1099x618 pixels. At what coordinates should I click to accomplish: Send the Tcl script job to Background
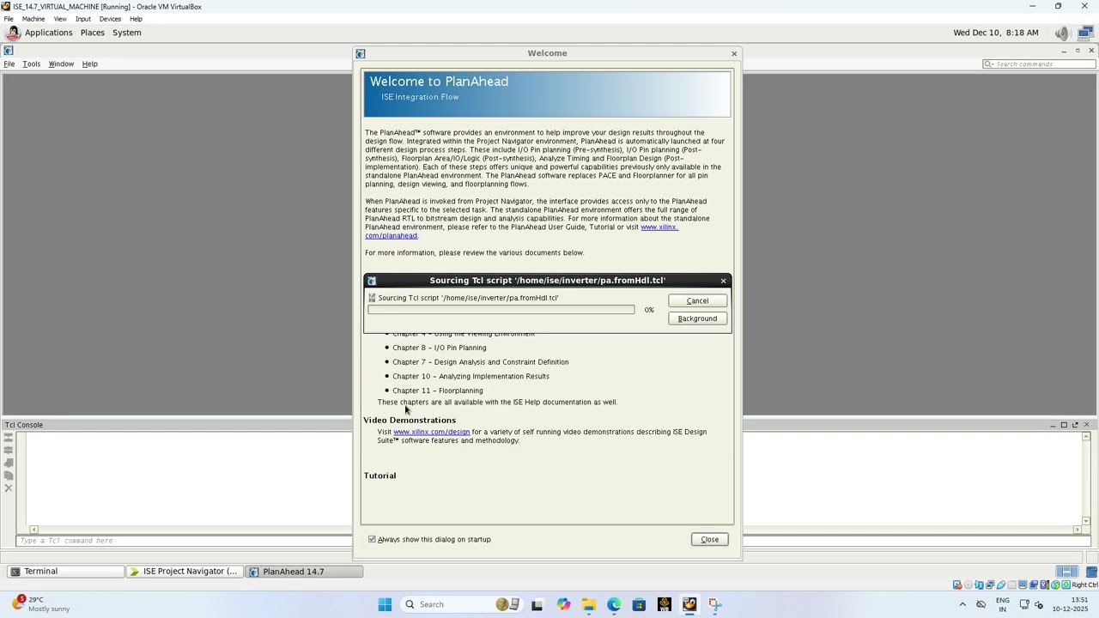tap(697, 318)
